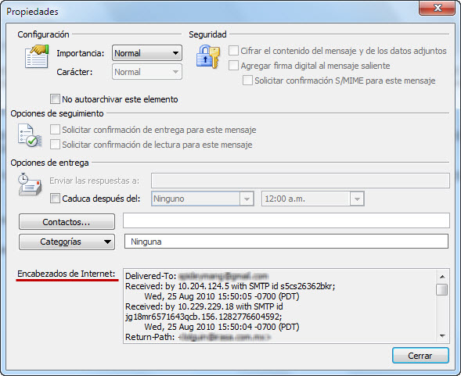The height and width of the screenshot is (376, 461).
Task: Toggle No autoarchivar este elemento checkbox
Action: pos(55,99)
